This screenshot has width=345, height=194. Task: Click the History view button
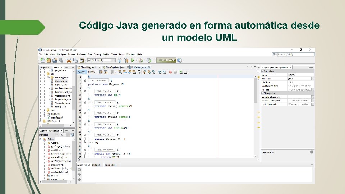pos(92,72)
